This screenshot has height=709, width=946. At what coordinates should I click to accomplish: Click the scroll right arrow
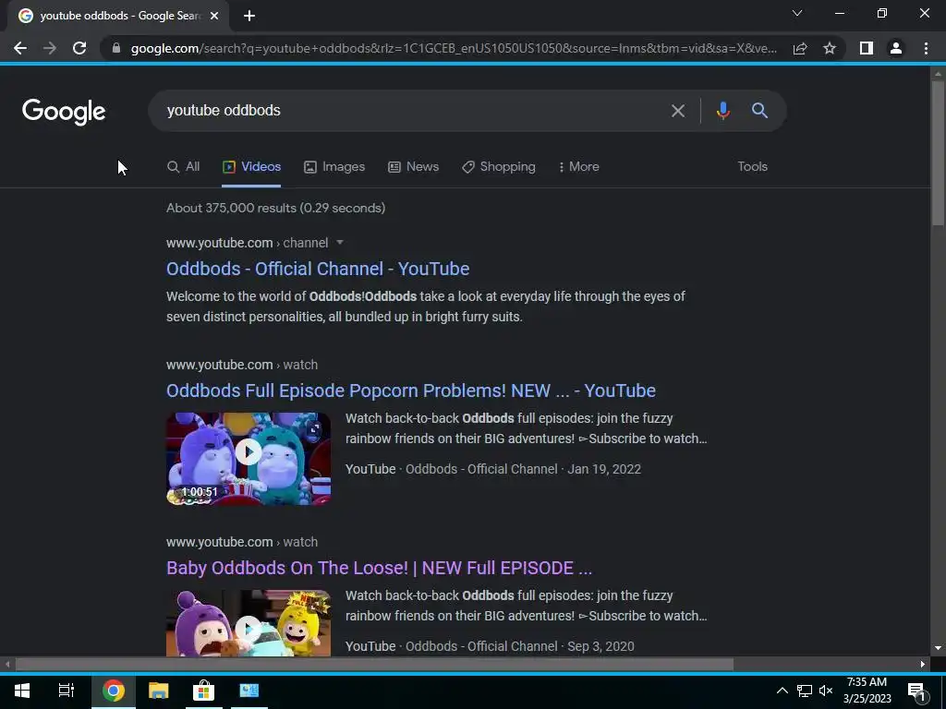923,665
